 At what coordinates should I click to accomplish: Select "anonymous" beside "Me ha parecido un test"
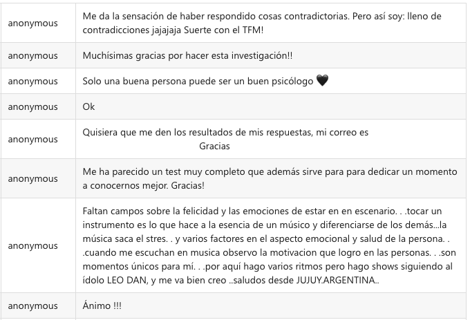(x=33, y=178)
